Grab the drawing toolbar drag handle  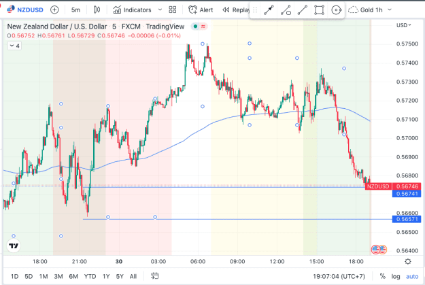point(255,10)
